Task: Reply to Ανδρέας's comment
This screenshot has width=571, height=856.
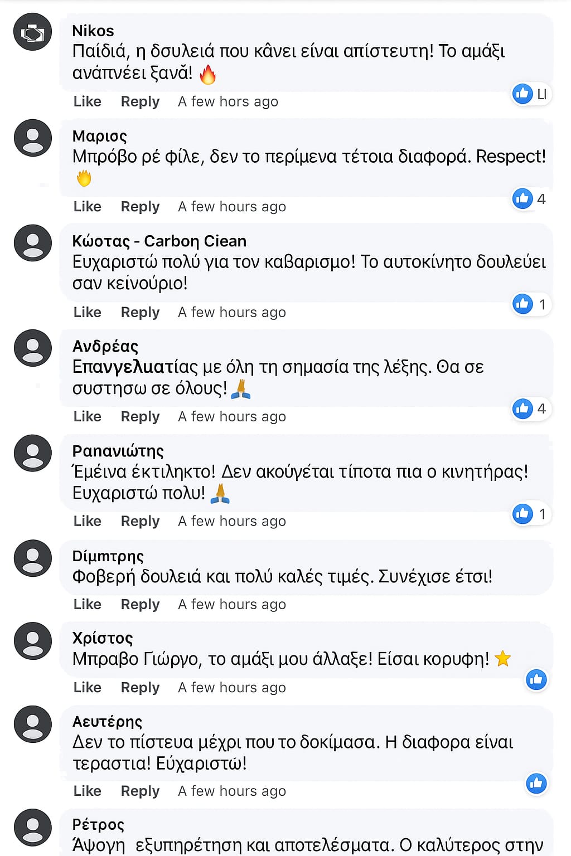Action: [x=140, y=416]
